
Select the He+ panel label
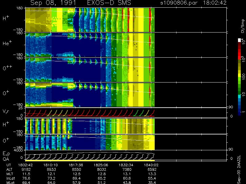pos(7,43)
